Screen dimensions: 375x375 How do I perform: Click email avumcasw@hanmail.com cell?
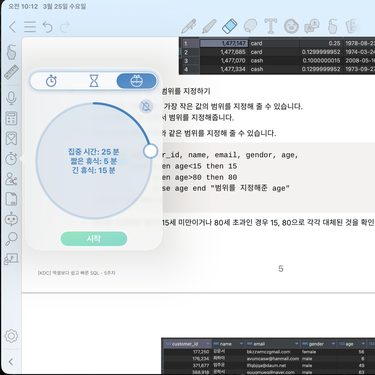pos(272,359)
